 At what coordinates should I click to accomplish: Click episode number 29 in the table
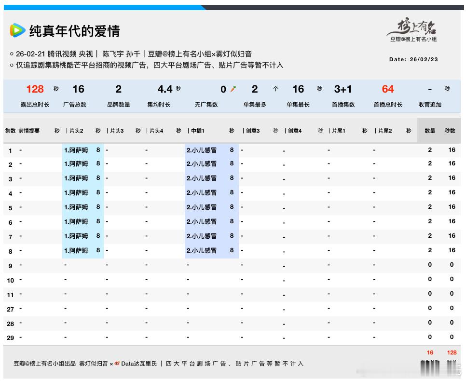(x=11, y=338)
